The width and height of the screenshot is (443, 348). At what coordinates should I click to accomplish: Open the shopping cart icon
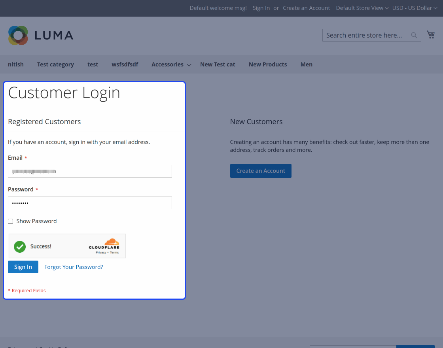(x=431, y=34)
